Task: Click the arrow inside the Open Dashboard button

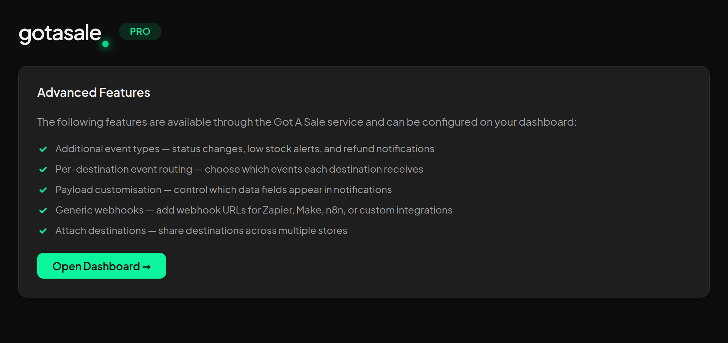Action: coord(147,267)
